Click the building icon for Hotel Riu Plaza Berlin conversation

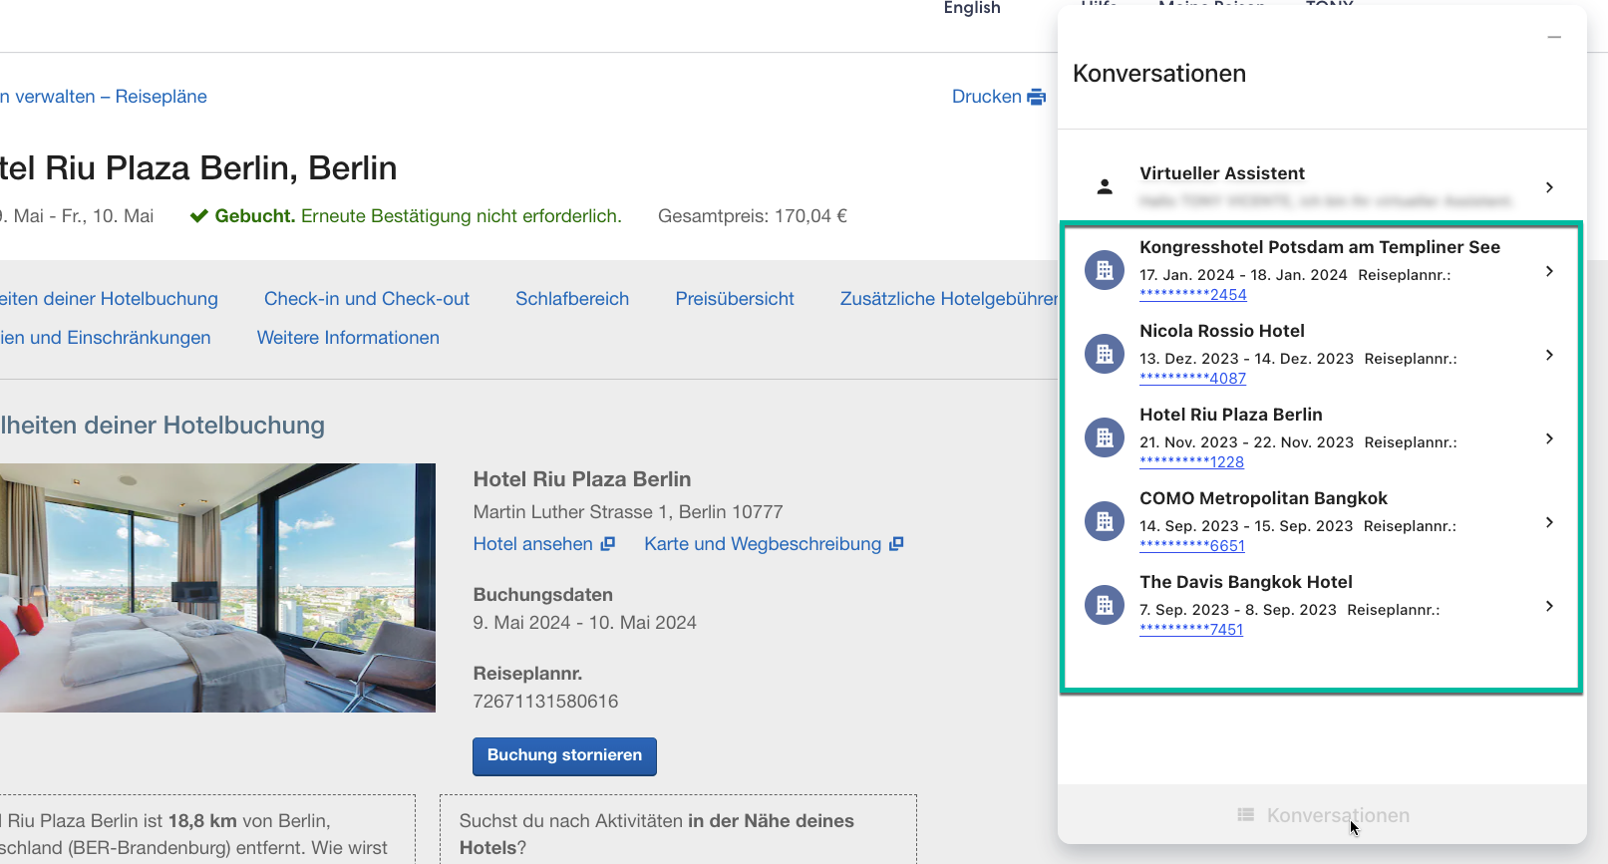tap(1105, 437)
